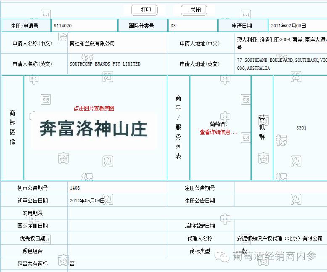Viewport: 327px width, 272px height.
Task: Select the date 2014年05月06日
Action: point(87,201)
